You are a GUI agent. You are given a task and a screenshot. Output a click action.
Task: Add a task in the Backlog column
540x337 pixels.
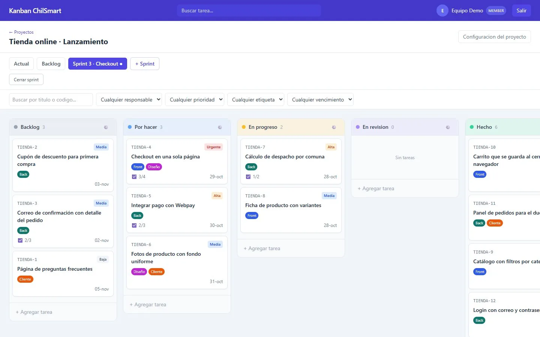[63, 312]
